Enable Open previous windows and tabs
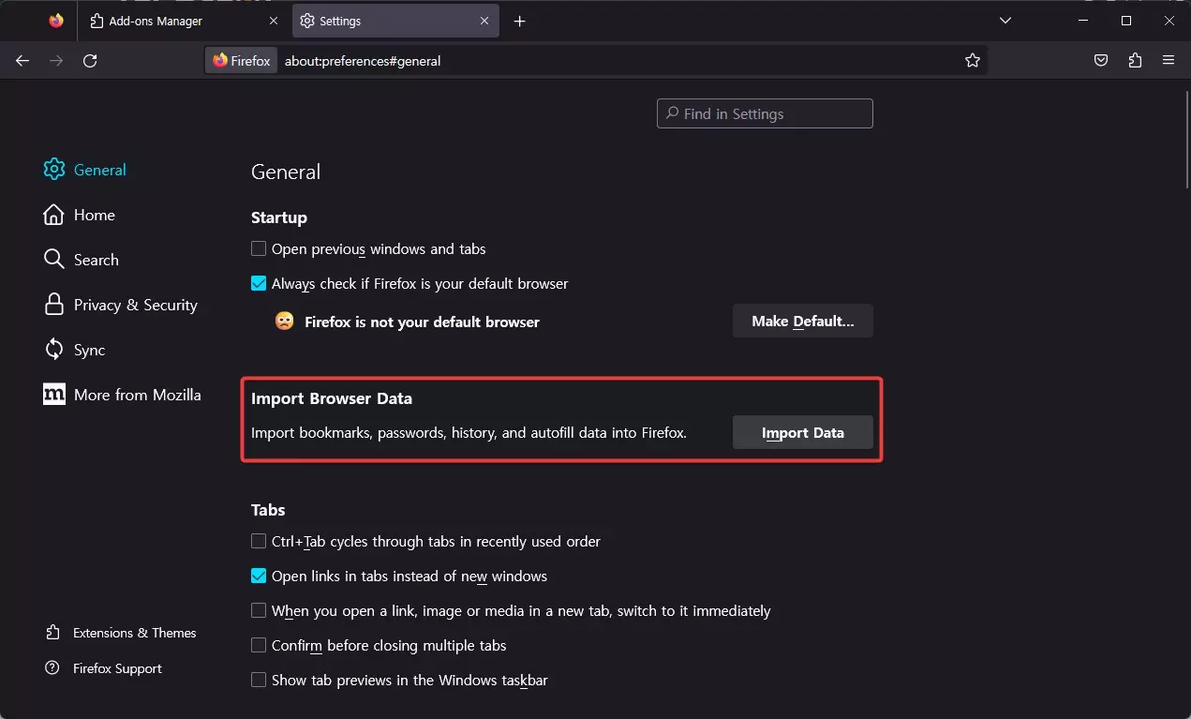Screen dimensions: 1191x719 coord(259,249)
